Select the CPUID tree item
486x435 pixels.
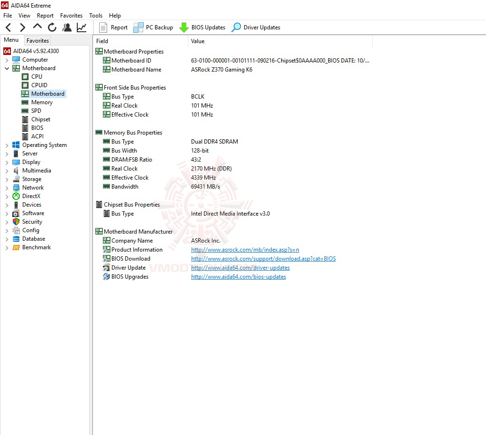coord(39,85)
